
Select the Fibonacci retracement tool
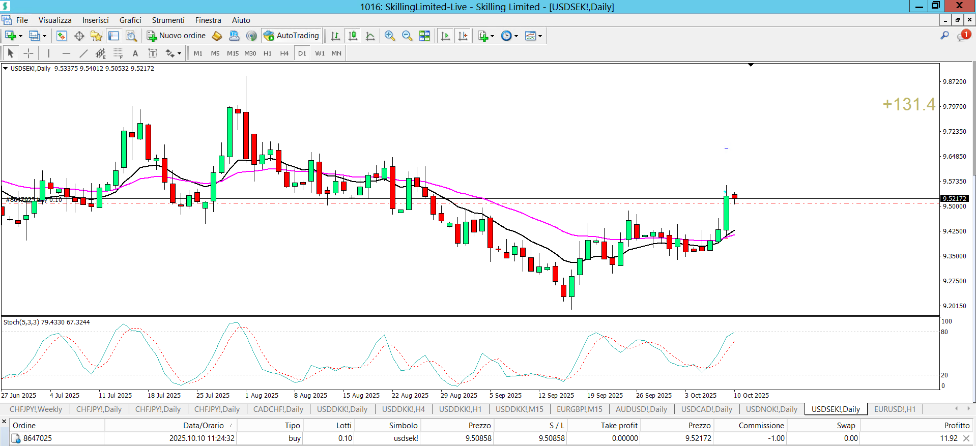[x=118, y=53]
